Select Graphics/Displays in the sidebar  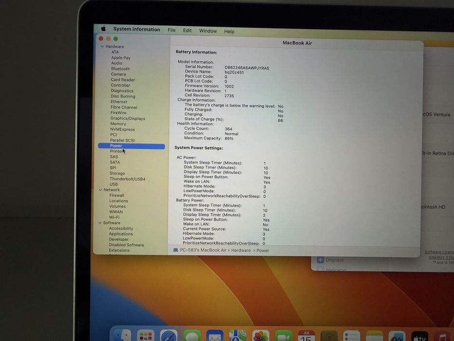tap(127, 118)
